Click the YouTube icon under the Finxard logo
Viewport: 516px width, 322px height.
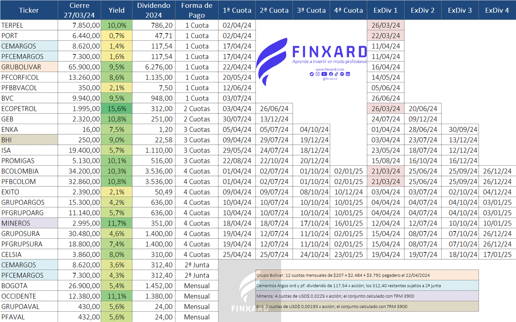(x=324, y=74)
